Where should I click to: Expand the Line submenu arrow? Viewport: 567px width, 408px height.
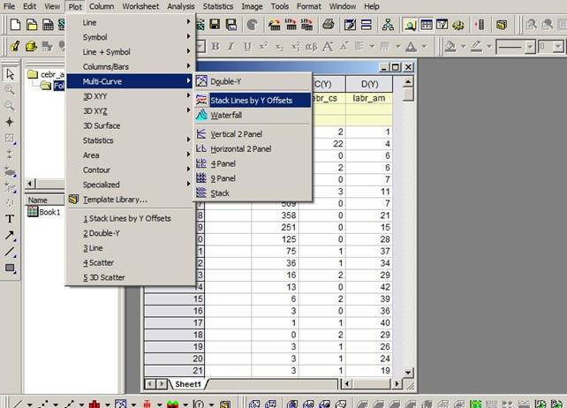tap(188, 22)
